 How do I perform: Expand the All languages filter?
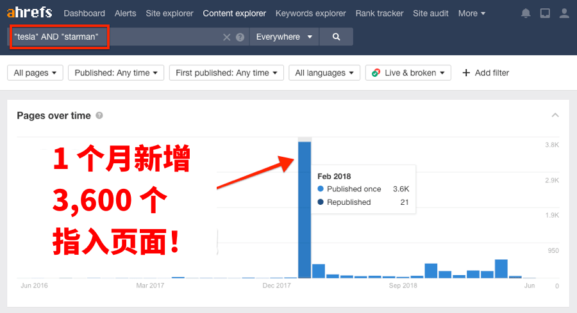(324, 73)
